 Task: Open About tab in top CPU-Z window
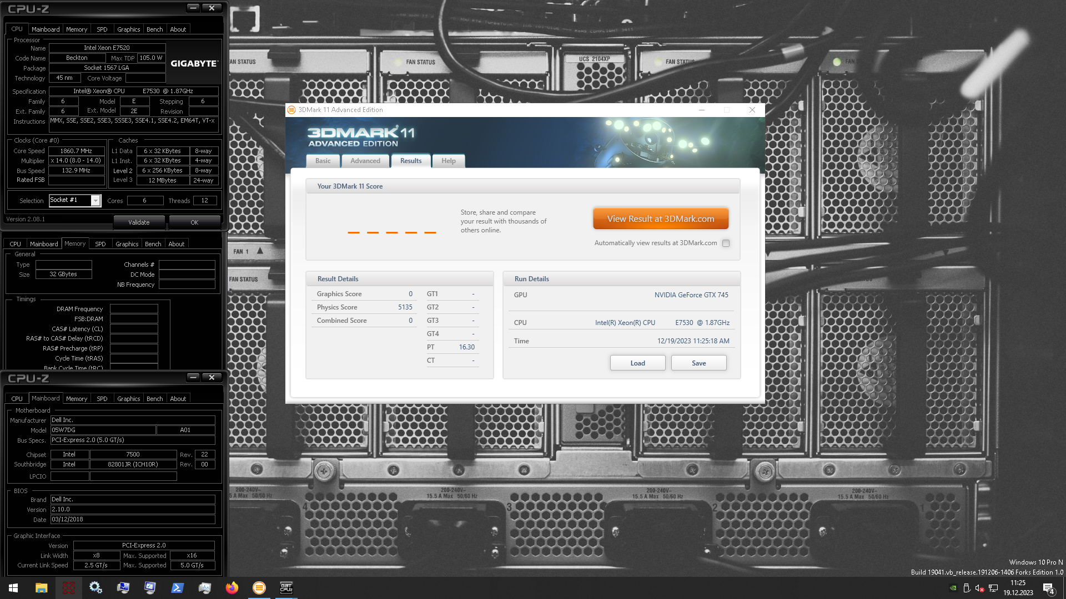(x=178, y=29)
